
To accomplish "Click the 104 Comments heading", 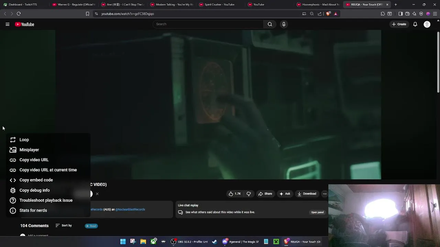I will tap(34, 225).
